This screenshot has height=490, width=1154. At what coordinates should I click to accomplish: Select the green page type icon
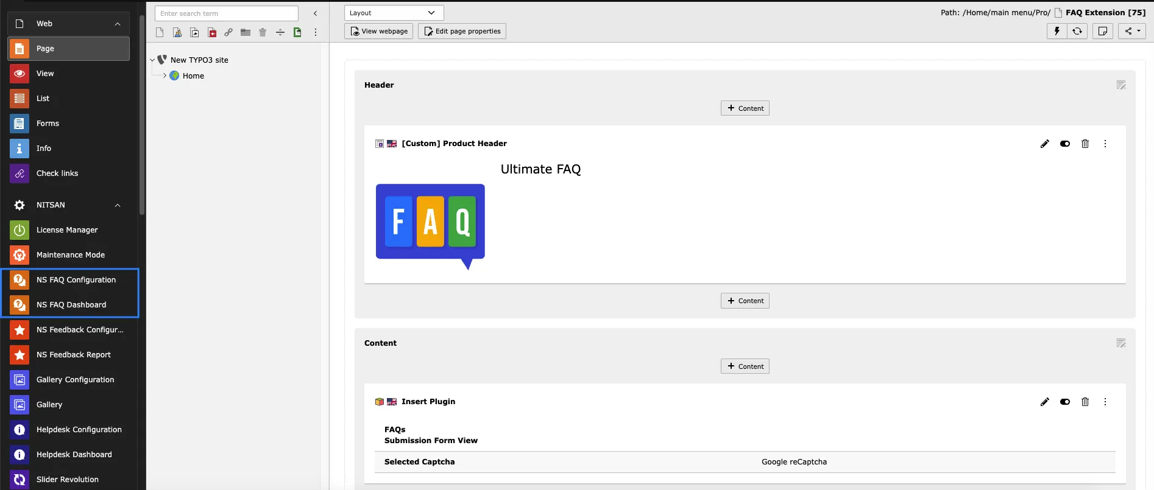[297, 32]
